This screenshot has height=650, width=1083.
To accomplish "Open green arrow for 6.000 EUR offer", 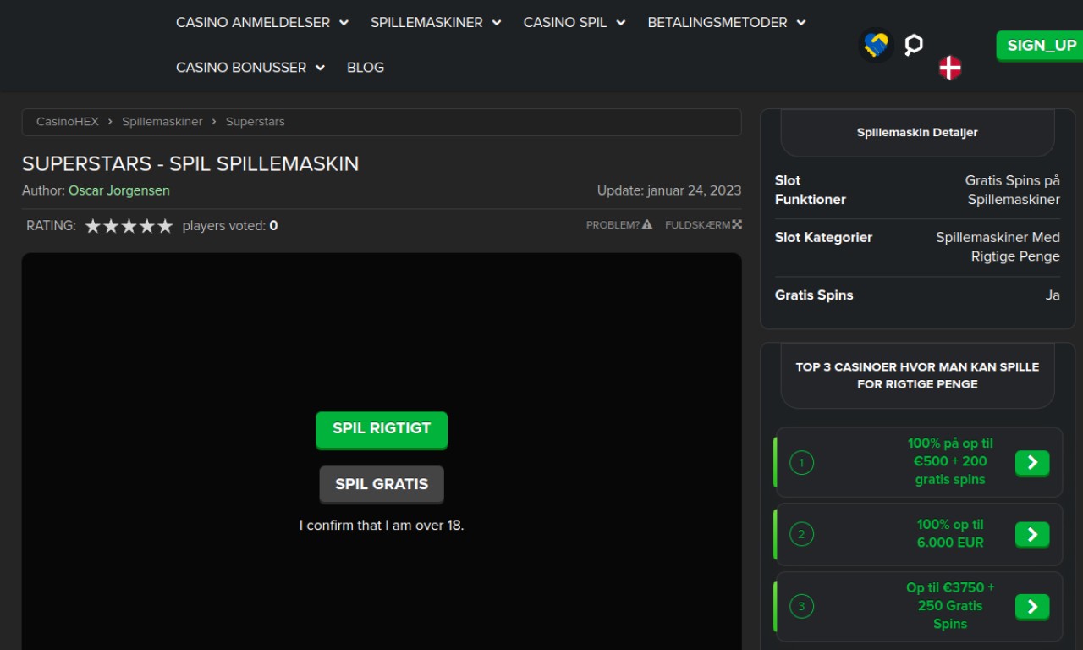I will pyautogui.click(x=1032, y=535).
